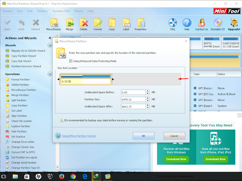The height and width of the screenshot is (181, 242).
Task: Click the left resize handle of partition bar
Action: click(58, 79)
